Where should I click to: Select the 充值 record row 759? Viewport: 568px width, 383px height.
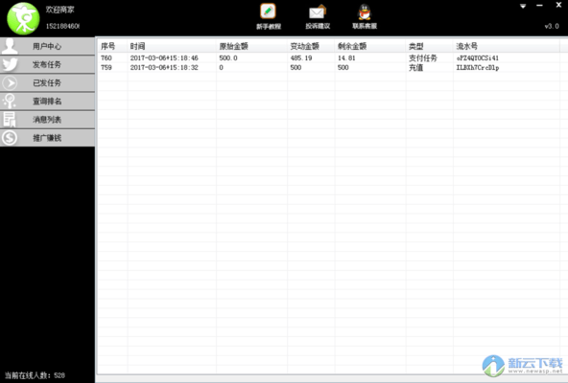(x=329, y=68)
